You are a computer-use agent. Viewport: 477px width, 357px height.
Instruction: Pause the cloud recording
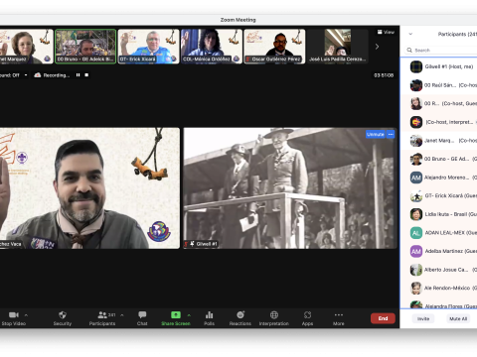[78, 75]
